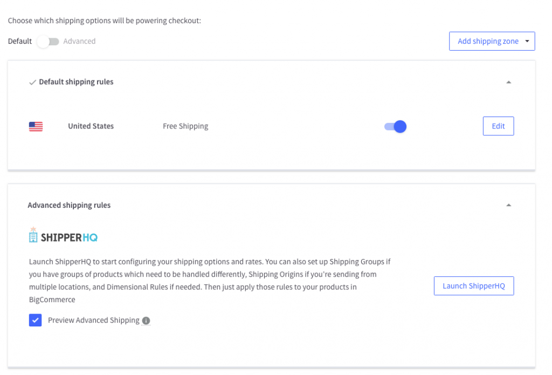This screenshot has height=375, width=552.
Task: Disable the United States shipping zone toggle
Action: tap(395, 126)
